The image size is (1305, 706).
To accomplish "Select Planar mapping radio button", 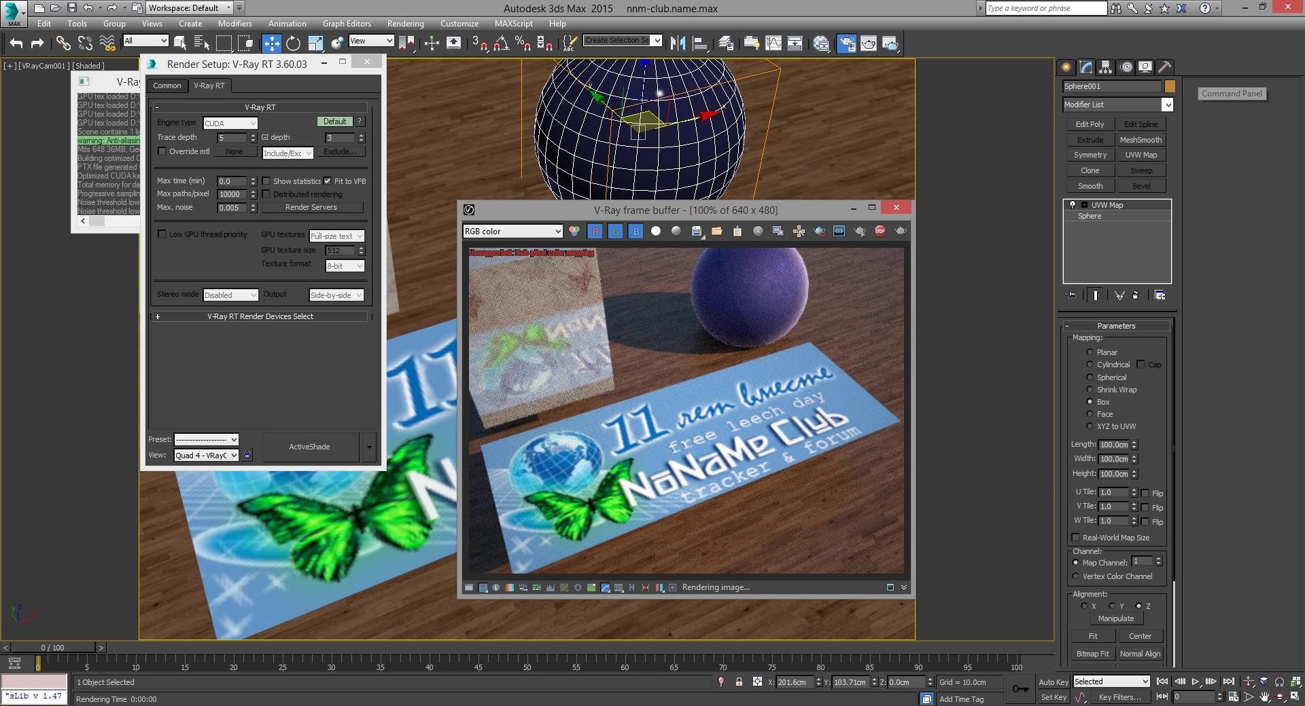I will coord(1090,352).
